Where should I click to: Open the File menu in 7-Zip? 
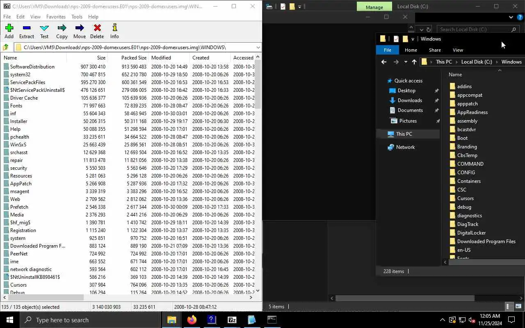[x=7, y=17]
